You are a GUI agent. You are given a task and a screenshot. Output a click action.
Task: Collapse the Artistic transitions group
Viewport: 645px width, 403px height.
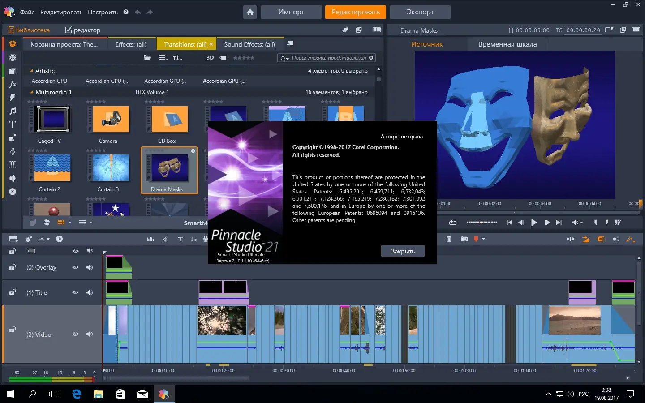pyautogui.click(x=31, y=71)
